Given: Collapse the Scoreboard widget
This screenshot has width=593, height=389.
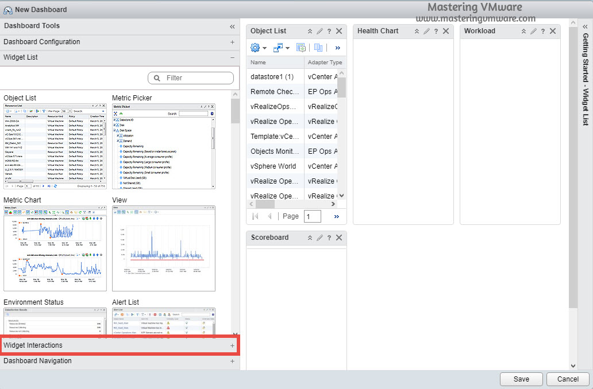Looking at the screenshot, I should [310, 238].
